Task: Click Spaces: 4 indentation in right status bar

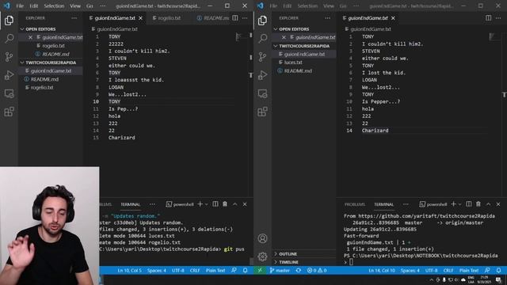Action: pos(410,270)
